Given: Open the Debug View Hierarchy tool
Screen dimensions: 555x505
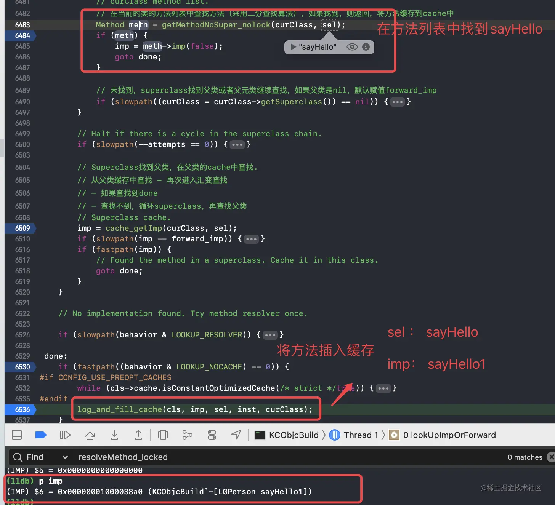Looking at the screenshot, I should coord(163,435).
